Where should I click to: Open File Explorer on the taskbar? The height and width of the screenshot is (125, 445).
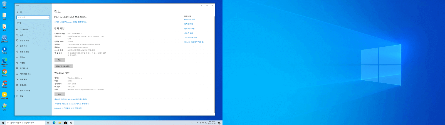pos(60,122)
